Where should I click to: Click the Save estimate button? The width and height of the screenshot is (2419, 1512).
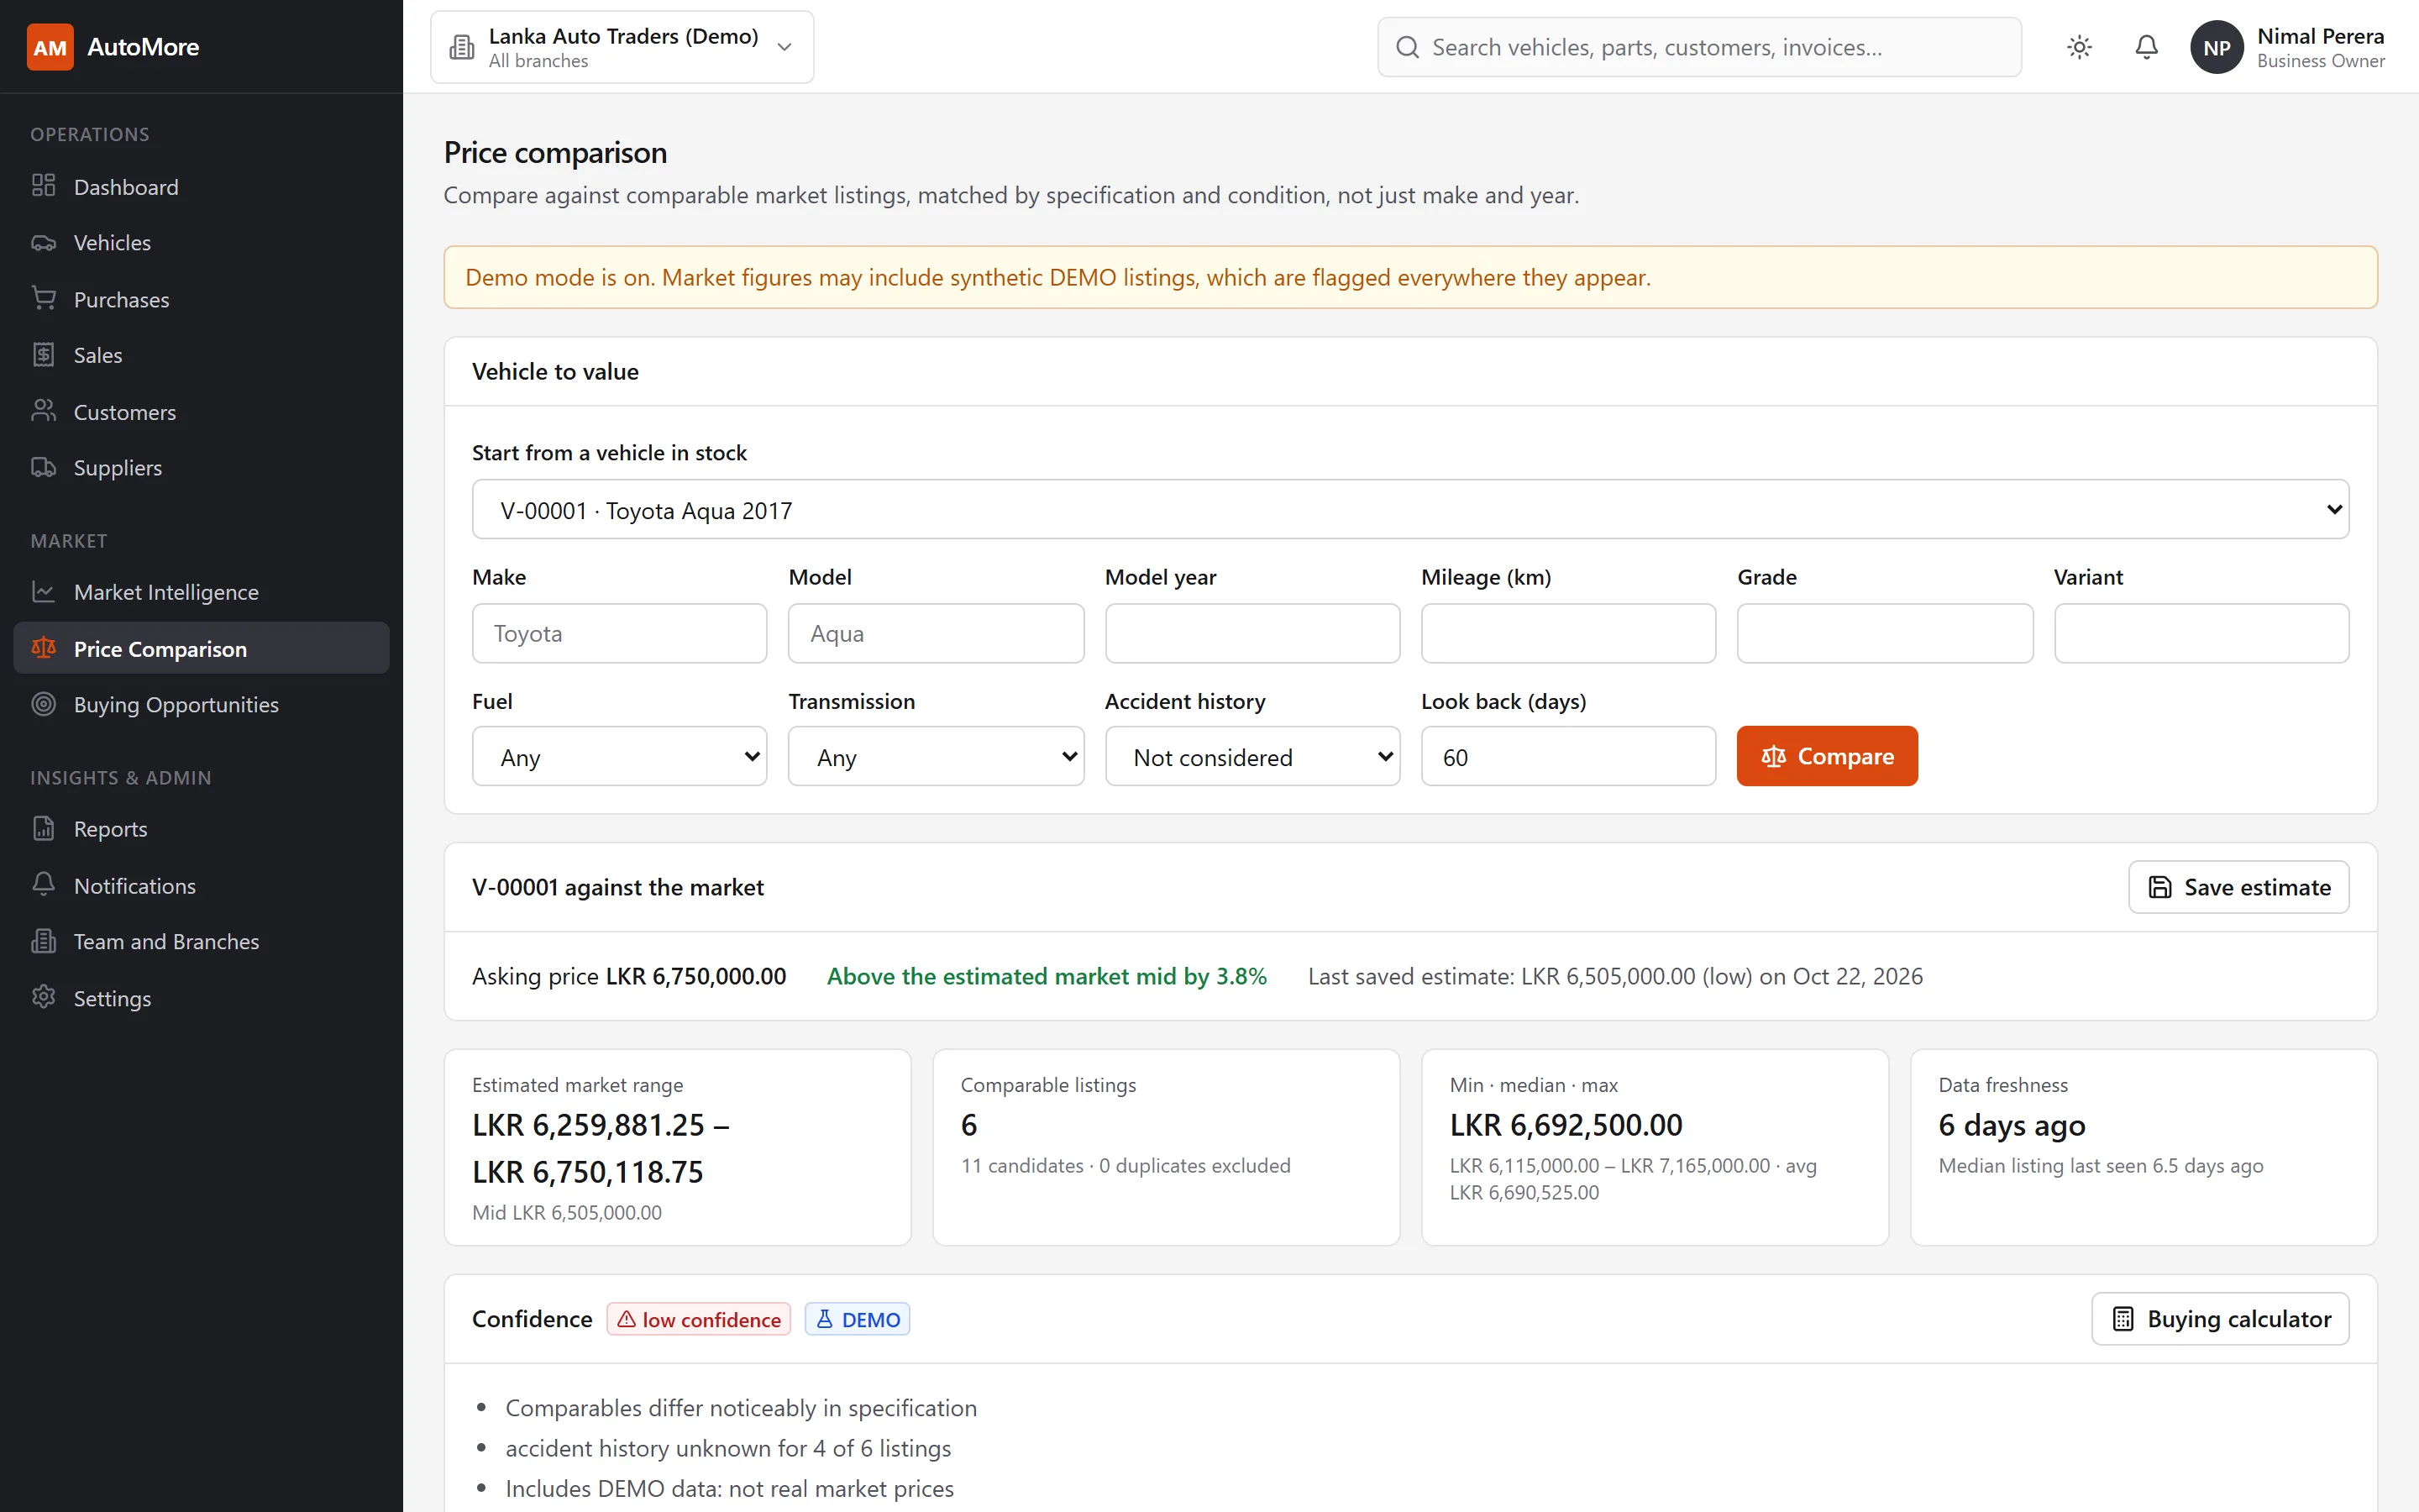2238,887
